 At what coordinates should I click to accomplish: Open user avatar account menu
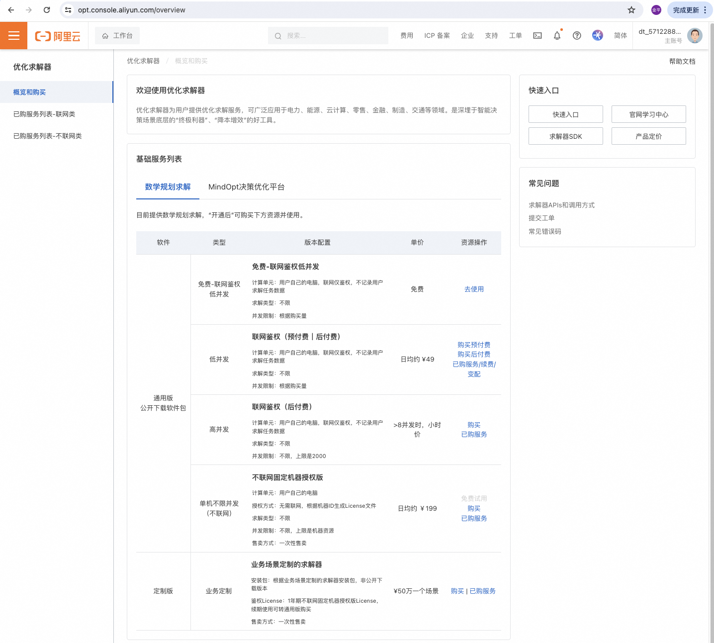coord(695,35)
